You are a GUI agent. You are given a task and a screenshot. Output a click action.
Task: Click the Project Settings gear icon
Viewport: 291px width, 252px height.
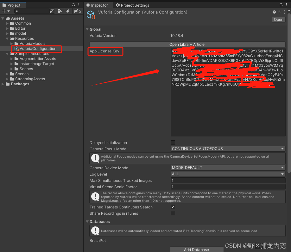(x=118, y=5)
